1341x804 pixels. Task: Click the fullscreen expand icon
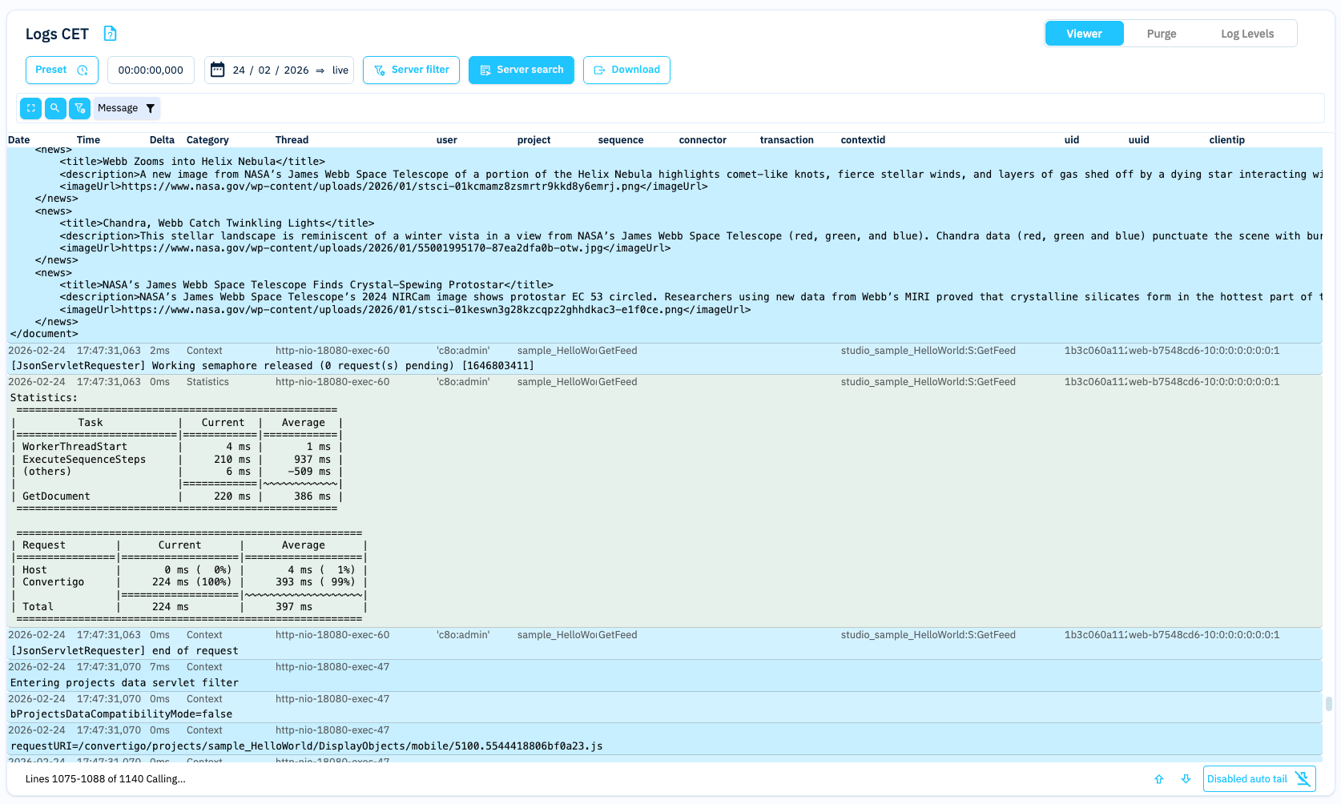pos(30,108)
